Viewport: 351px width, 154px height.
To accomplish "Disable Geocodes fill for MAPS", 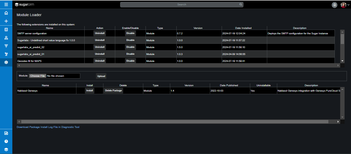I will 130,61.
